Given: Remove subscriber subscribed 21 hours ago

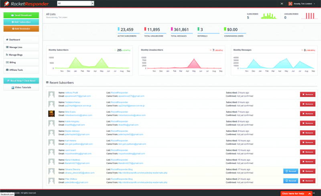Looking at the screenshot, I should (307, 181).
